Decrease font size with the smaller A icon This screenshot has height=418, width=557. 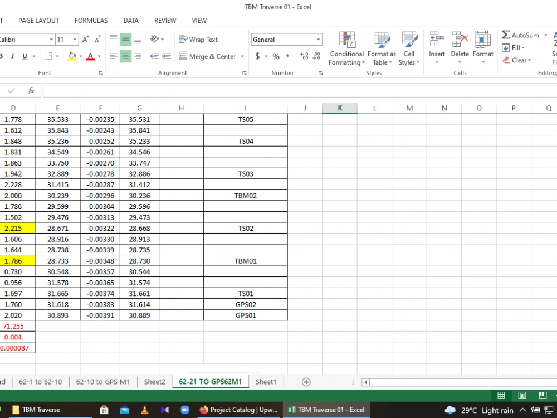tap(97, 40)
